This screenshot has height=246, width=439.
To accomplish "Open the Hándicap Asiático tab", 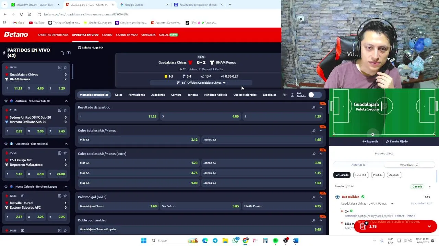I will [215, 95].
